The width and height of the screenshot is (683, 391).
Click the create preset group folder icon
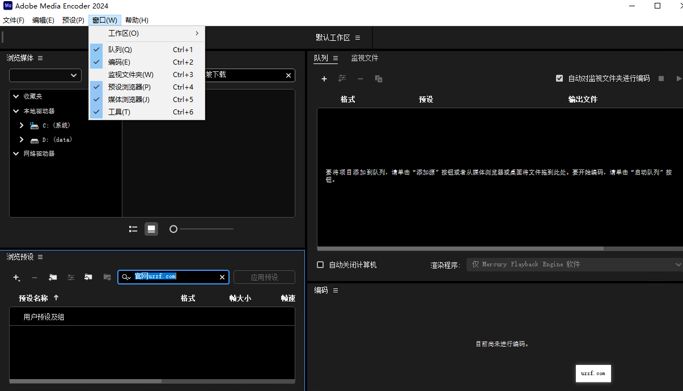tap(52, 278)
